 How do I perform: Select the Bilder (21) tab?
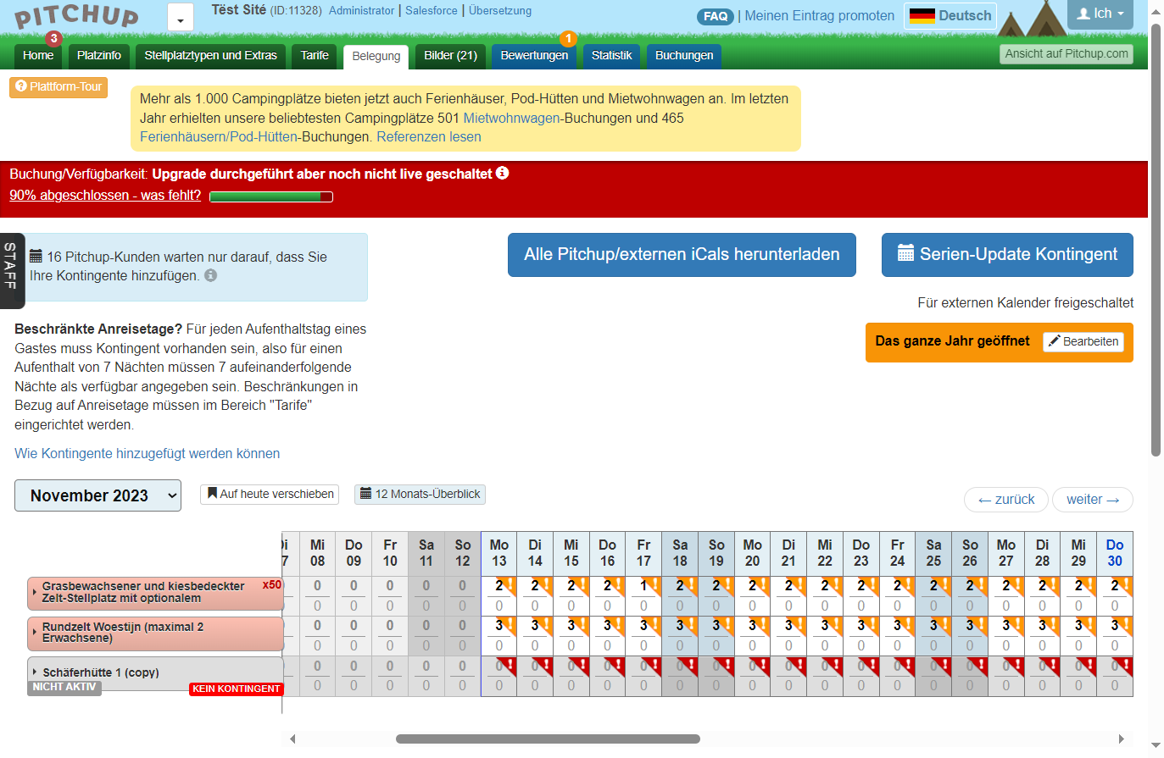tap(450, 56)
